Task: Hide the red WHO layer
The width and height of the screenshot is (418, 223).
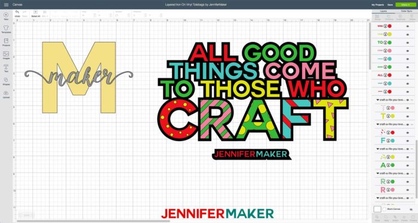Action: 408,26
